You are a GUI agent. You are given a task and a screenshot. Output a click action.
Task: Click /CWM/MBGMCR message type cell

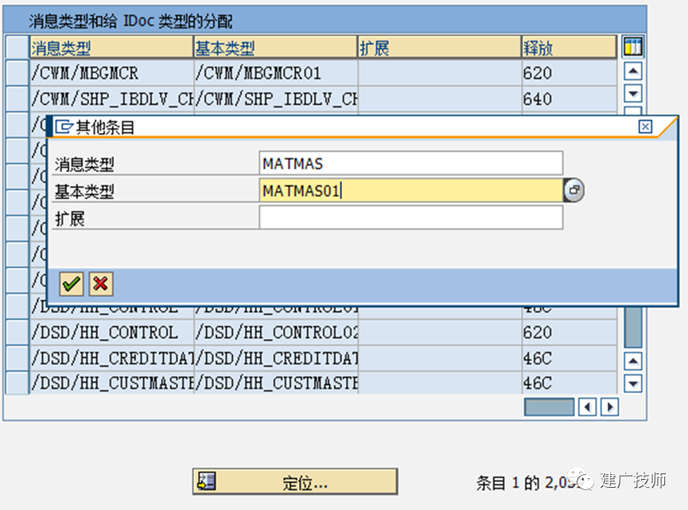pyautogui.click(x=111, y=73)
